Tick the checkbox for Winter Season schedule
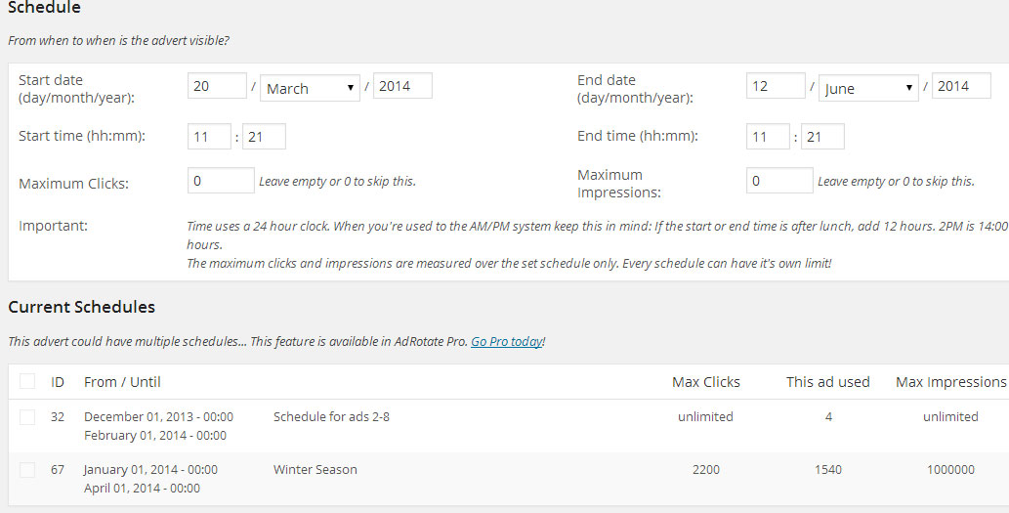 click(27, 470)
